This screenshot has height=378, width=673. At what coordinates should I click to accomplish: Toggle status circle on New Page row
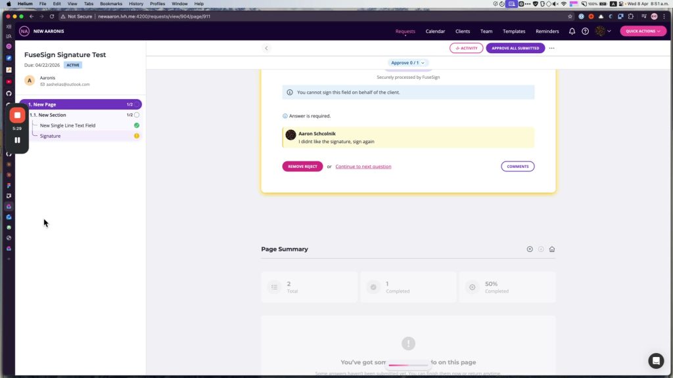137,104
